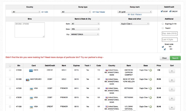Click the Master link beside Dump type
Screen dimensions: 186x111
[x=103, y=12]
